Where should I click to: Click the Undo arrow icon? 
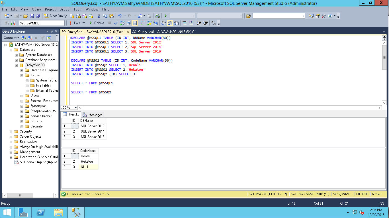(x=120, y=16)
